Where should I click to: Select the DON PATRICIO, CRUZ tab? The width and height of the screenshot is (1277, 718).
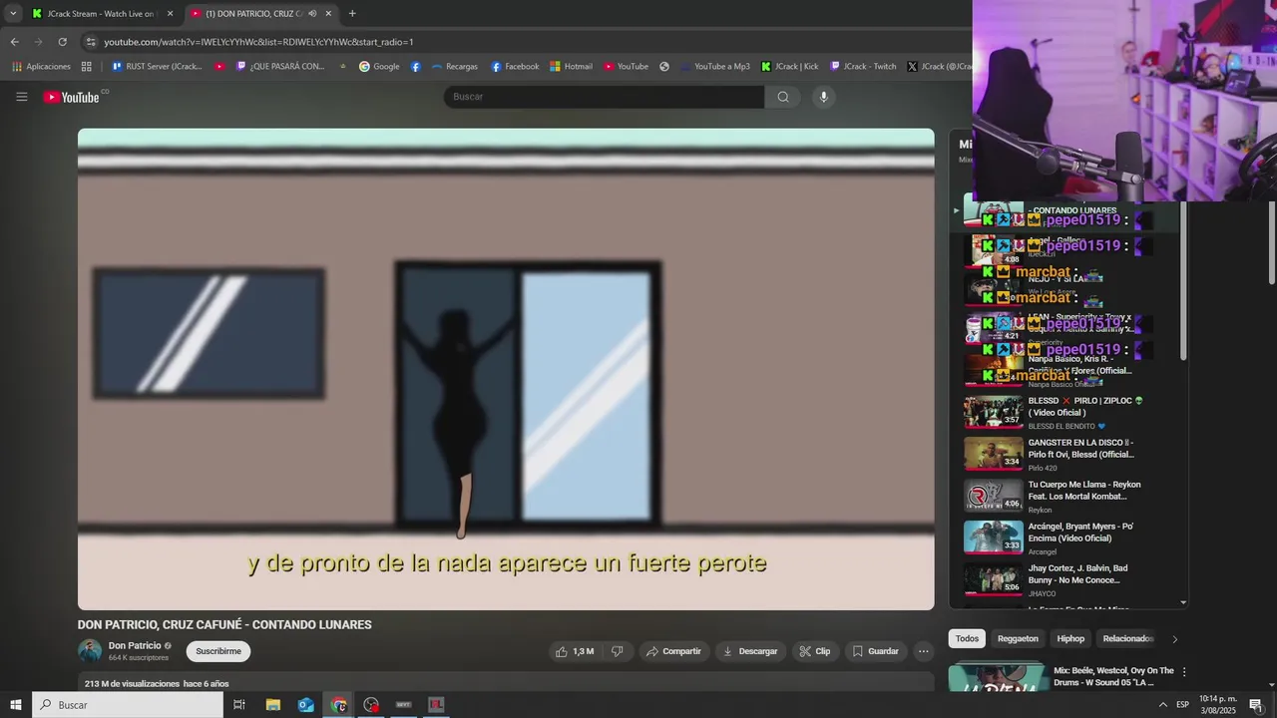click(262, 13)
